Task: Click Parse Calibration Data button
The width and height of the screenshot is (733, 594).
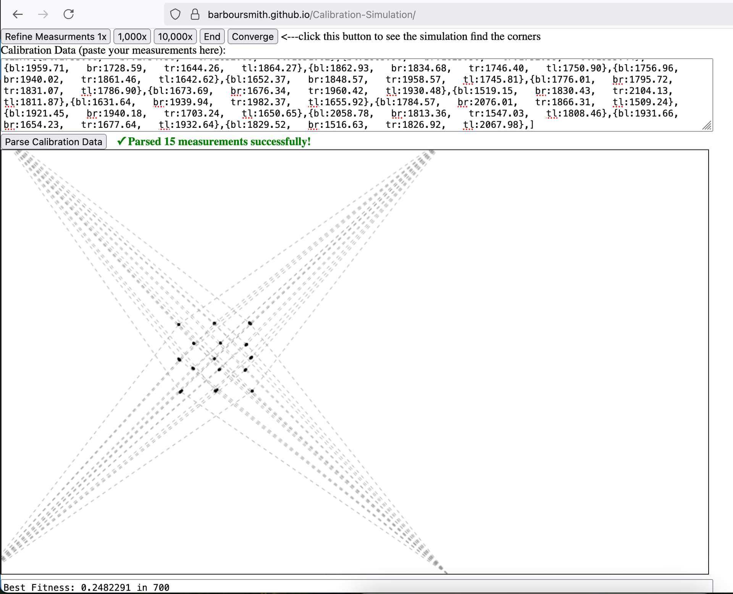Action: (x=53, y=142)
